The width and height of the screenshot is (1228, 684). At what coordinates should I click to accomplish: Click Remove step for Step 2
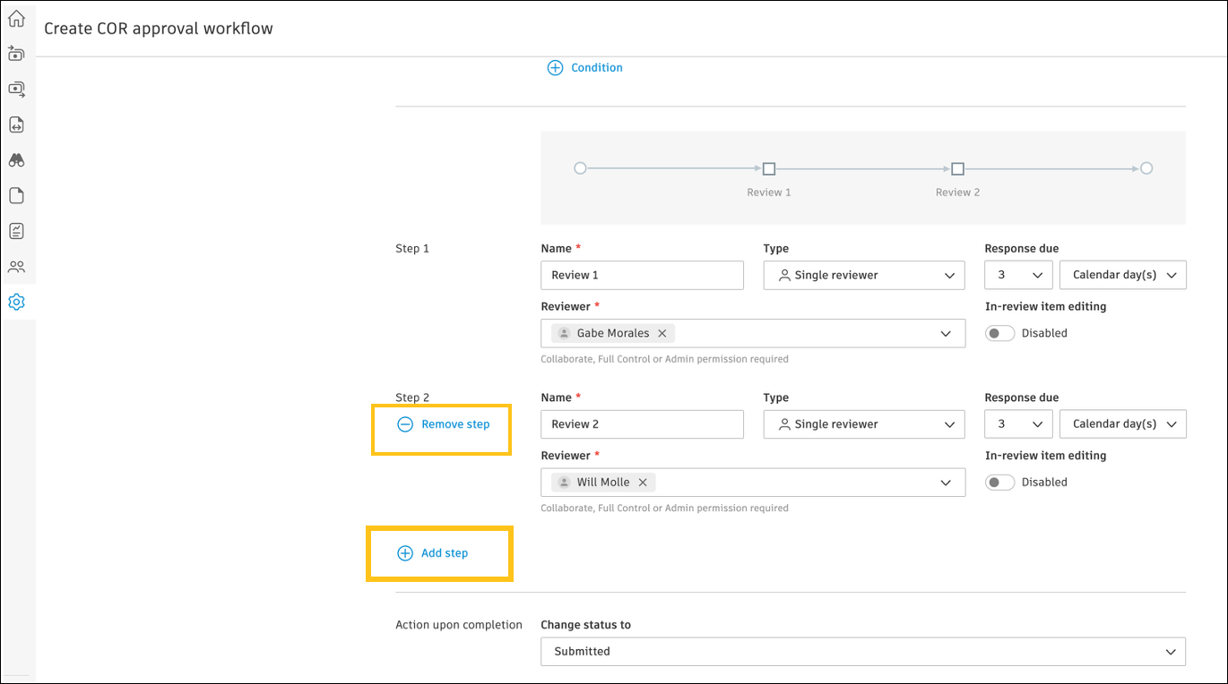coord(444,424)
